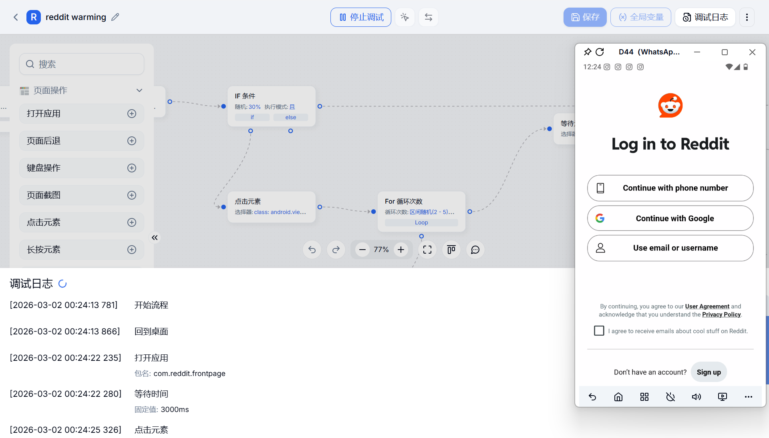This screenshot has width=769, height=438.
Task: Redo the canvas change
Action: click(336, 250)
